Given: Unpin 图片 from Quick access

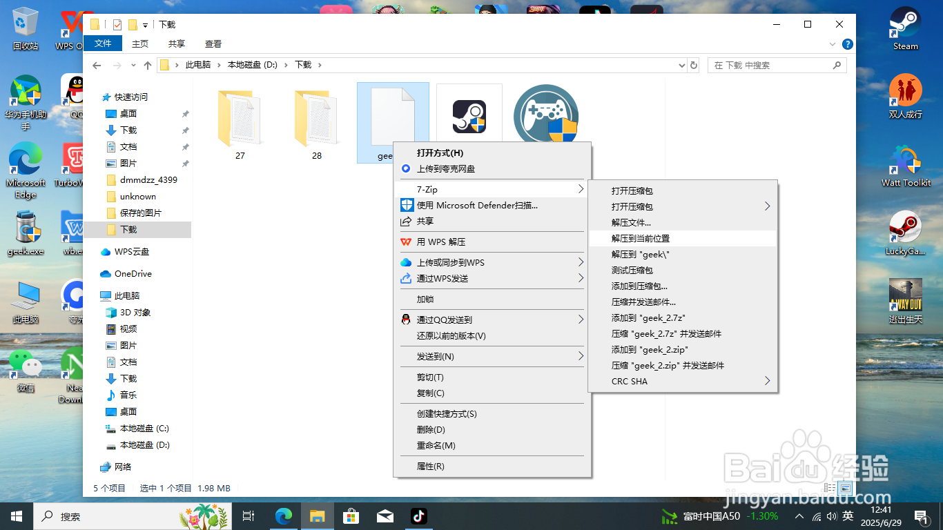Looking at the screenshot, I should [186, 164].
